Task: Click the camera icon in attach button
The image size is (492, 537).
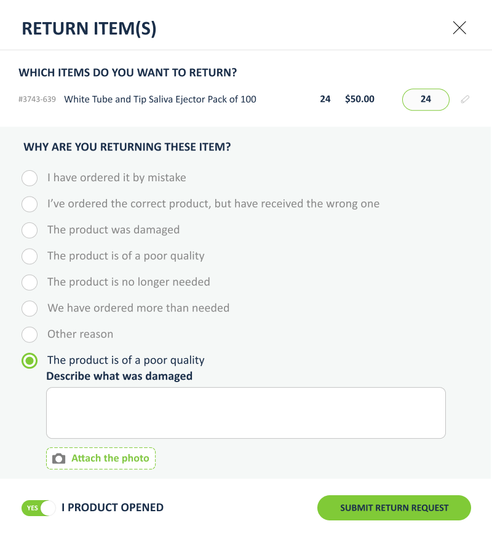Action: pos(58,458)
